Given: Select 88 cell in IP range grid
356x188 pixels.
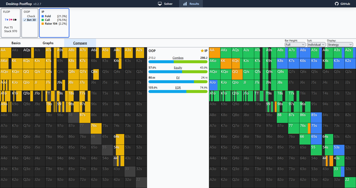Looking at the screenshot, I should [x=282, y=118].
